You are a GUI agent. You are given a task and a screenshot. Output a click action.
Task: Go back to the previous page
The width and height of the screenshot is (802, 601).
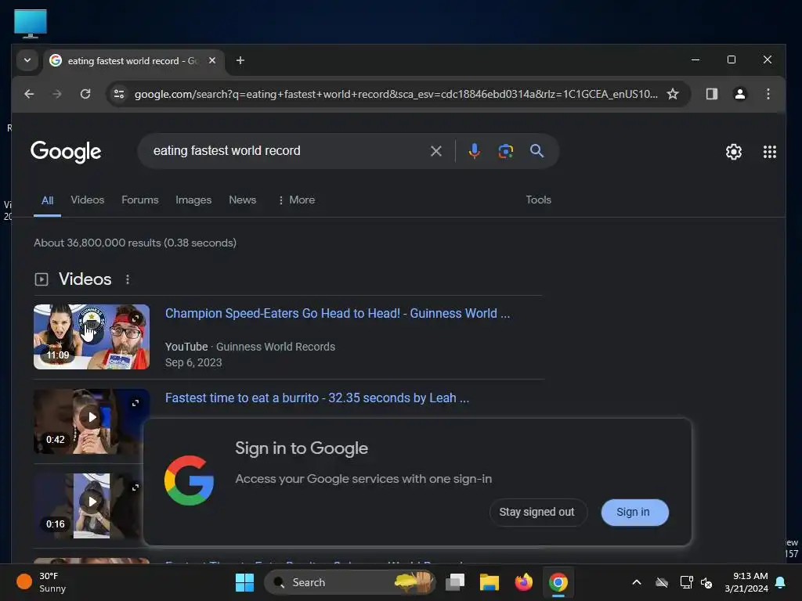point(29,94)
